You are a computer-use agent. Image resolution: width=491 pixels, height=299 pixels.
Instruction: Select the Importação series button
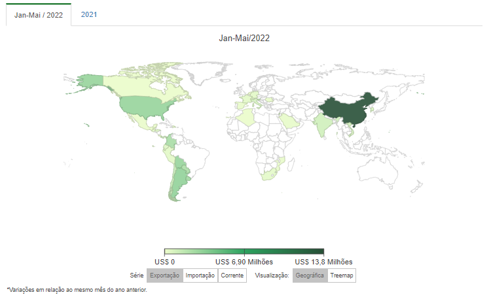[x=200, y=275]
